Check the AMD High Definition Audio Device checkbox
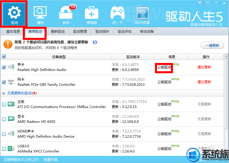229x163 pixels. coord(4,134)
